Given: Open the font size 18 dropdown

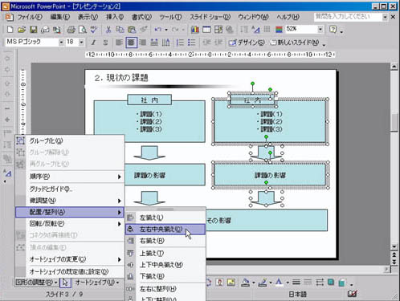Looking at the screenshot, I should point(81,43).
